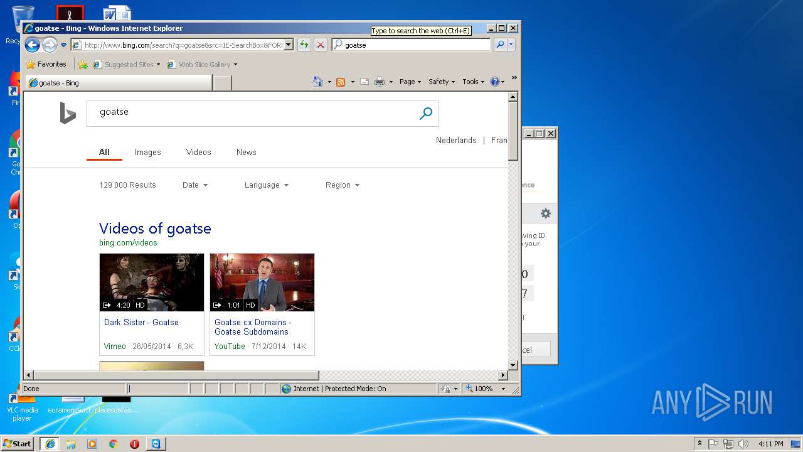The image size is (803, 452).
Task: Switch to the Videos tab
Action: coord(199,152)
